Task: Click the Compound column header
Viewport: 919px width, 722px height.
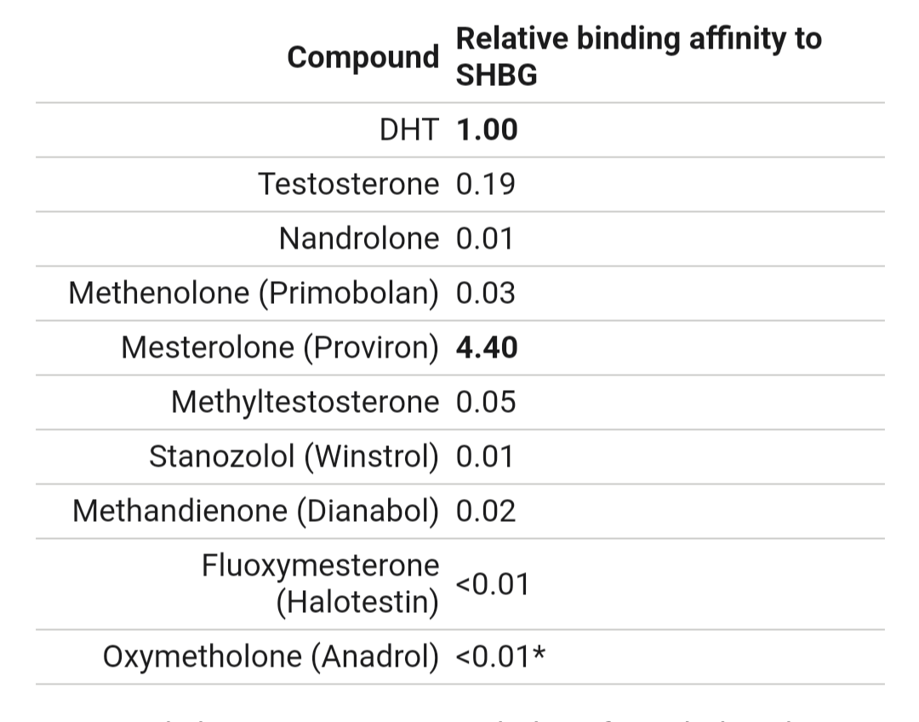Action: [x=363, y=58]
